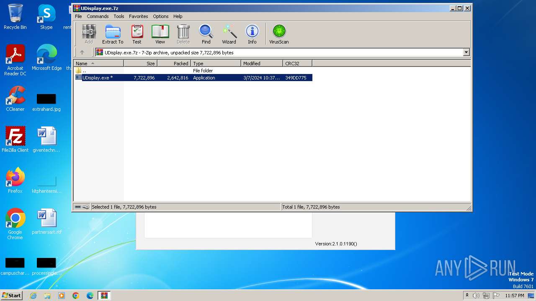Open the Tools menu

pyautogui.click(x=119, y=16)
